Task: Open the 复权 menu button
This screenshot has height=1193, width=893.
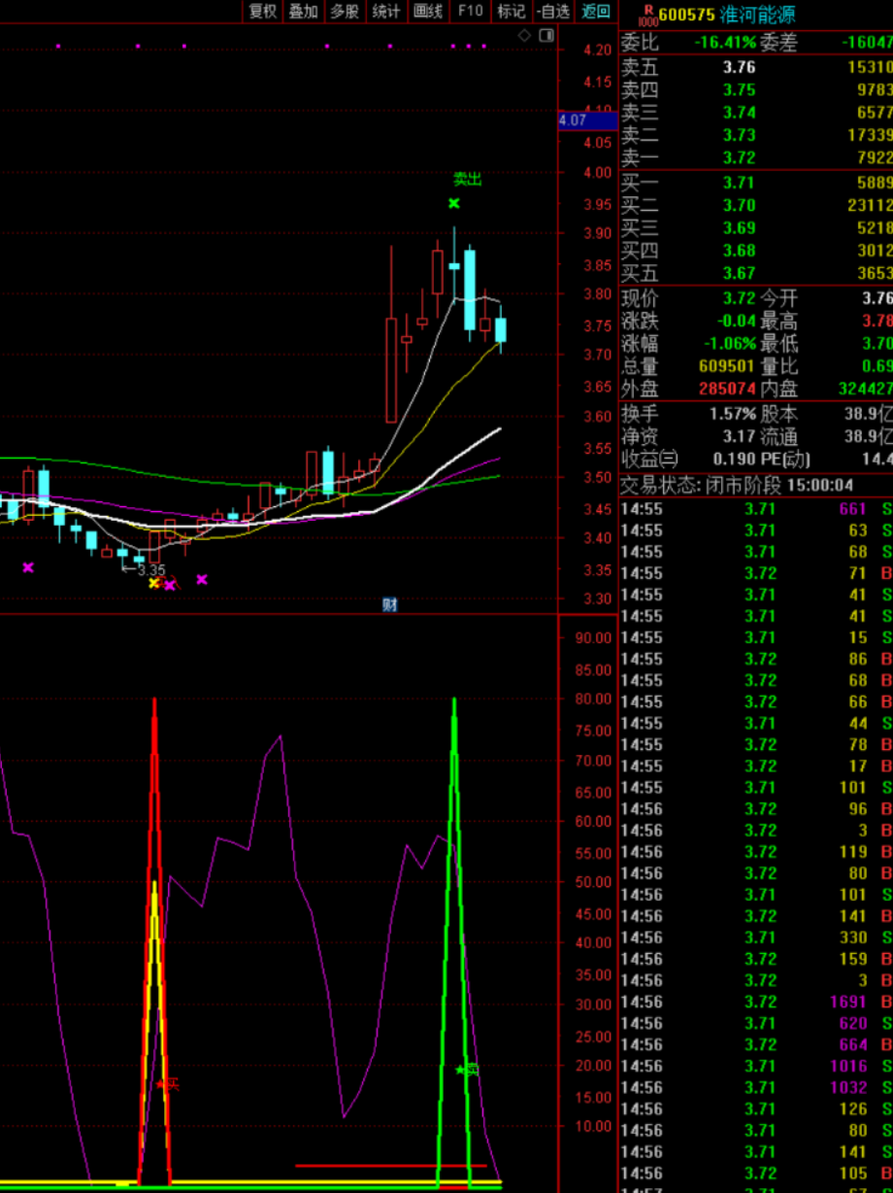Action: 262,11
